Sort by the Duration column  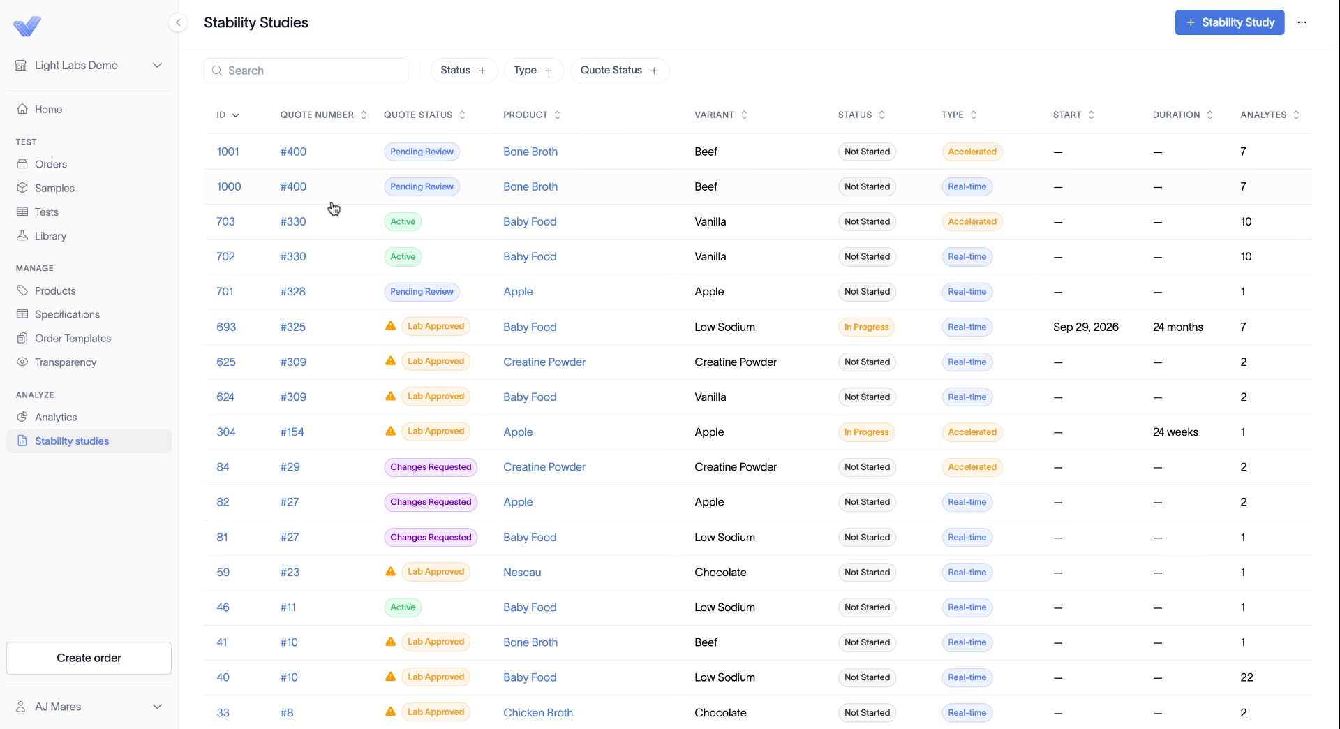(1183, 115)
